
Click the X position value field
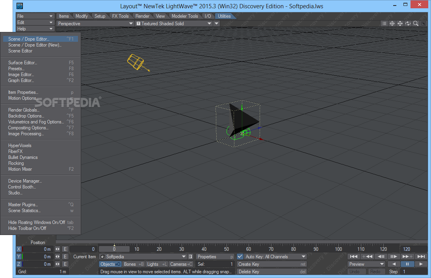(x=37, y=249)
